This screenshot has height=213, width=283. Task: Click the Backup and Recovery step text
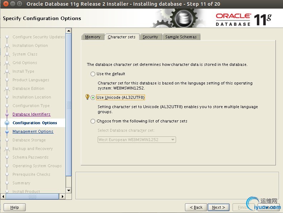click(33, 149)
